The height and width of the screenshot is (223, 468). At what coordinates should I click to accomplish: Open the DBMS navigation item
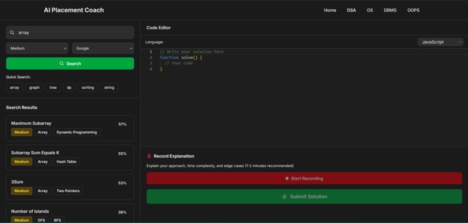click(x=390, y=10)
